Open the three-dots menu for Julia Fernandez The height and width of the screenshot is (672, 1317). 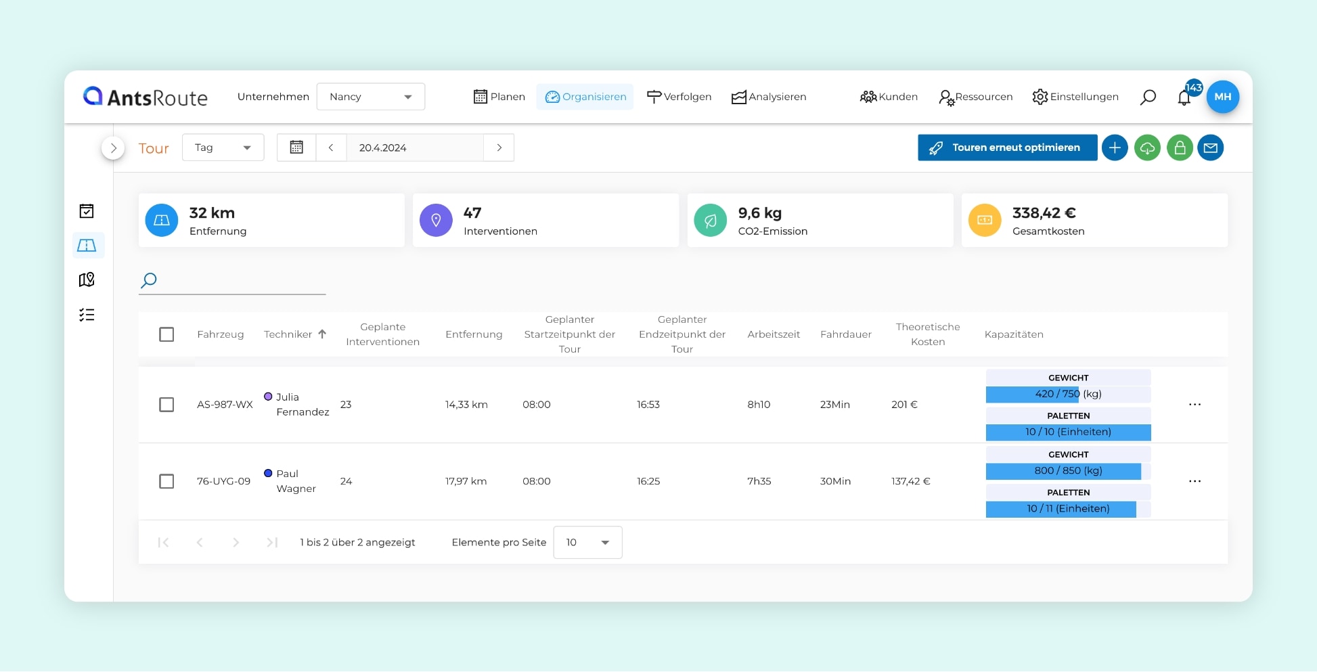pos(1195,405)
